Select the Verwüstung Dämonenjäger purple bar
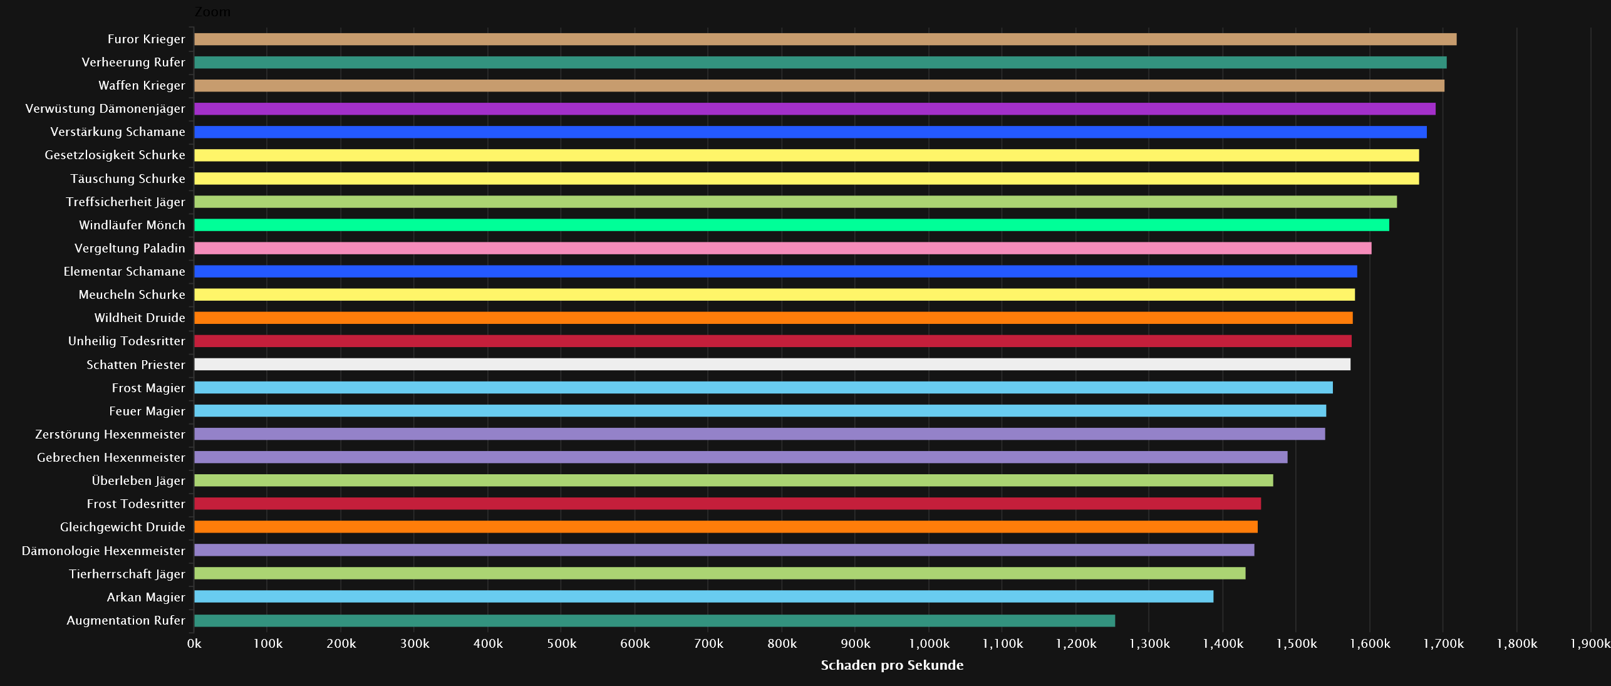Viewport: 1611px width, 686px height. pyautogui.click(x=814, y=109)
